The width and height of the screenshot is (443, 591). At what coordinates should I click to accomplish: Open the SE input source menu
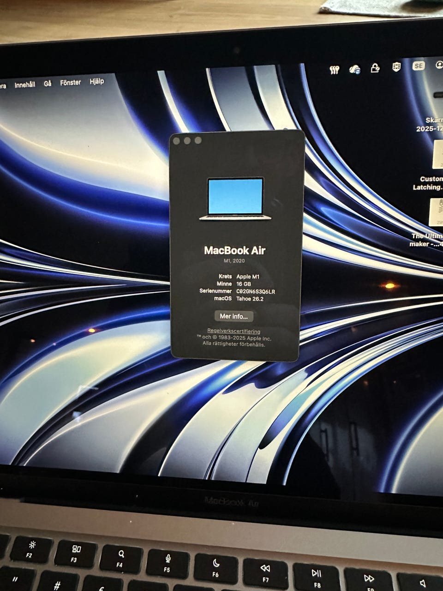pos(418,66)
